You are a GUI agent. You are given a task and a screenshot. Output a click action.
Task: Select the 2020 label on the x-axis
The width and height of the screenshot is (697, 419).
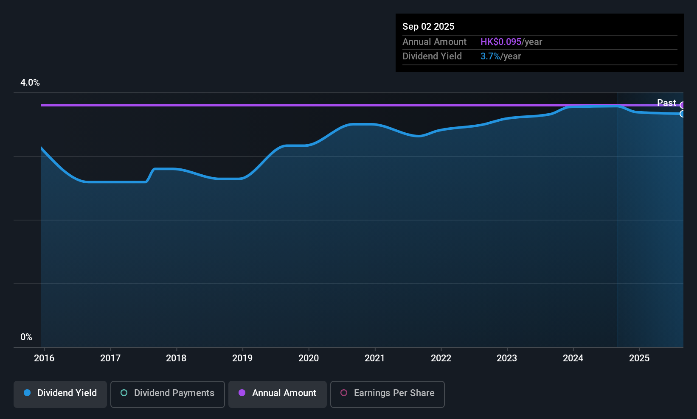(x=309, y=358)
